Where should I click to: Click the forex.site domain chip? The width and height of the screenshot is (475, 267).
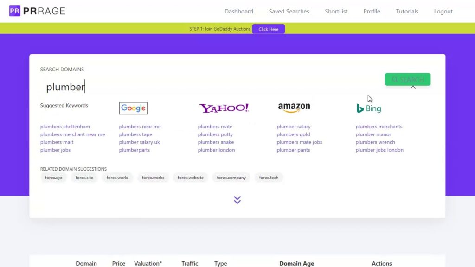[84, 178]
